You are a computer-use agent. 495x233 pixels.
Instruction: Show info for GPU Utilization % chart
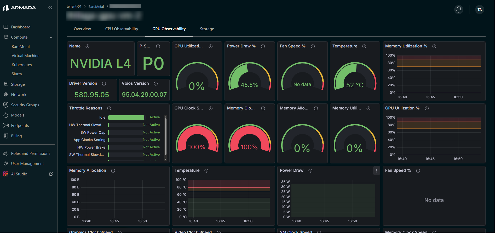[427, 108]
